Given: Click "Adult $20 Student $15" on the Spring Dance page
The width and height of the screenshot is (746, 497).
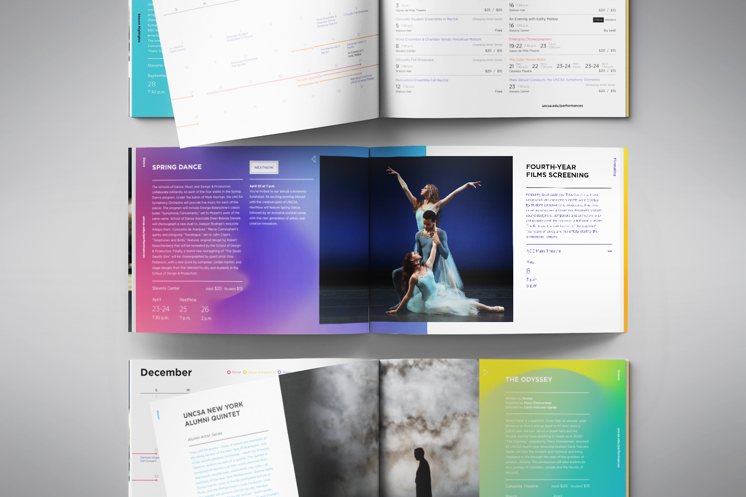Looking at the screenshot, I should point(224,289).
